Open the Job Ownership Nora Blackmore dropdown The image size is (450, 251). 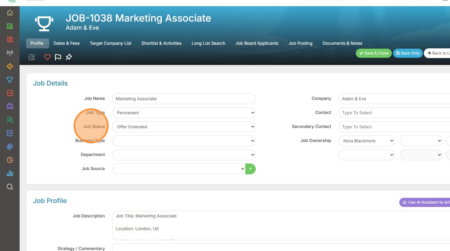[x=366, y=141]
